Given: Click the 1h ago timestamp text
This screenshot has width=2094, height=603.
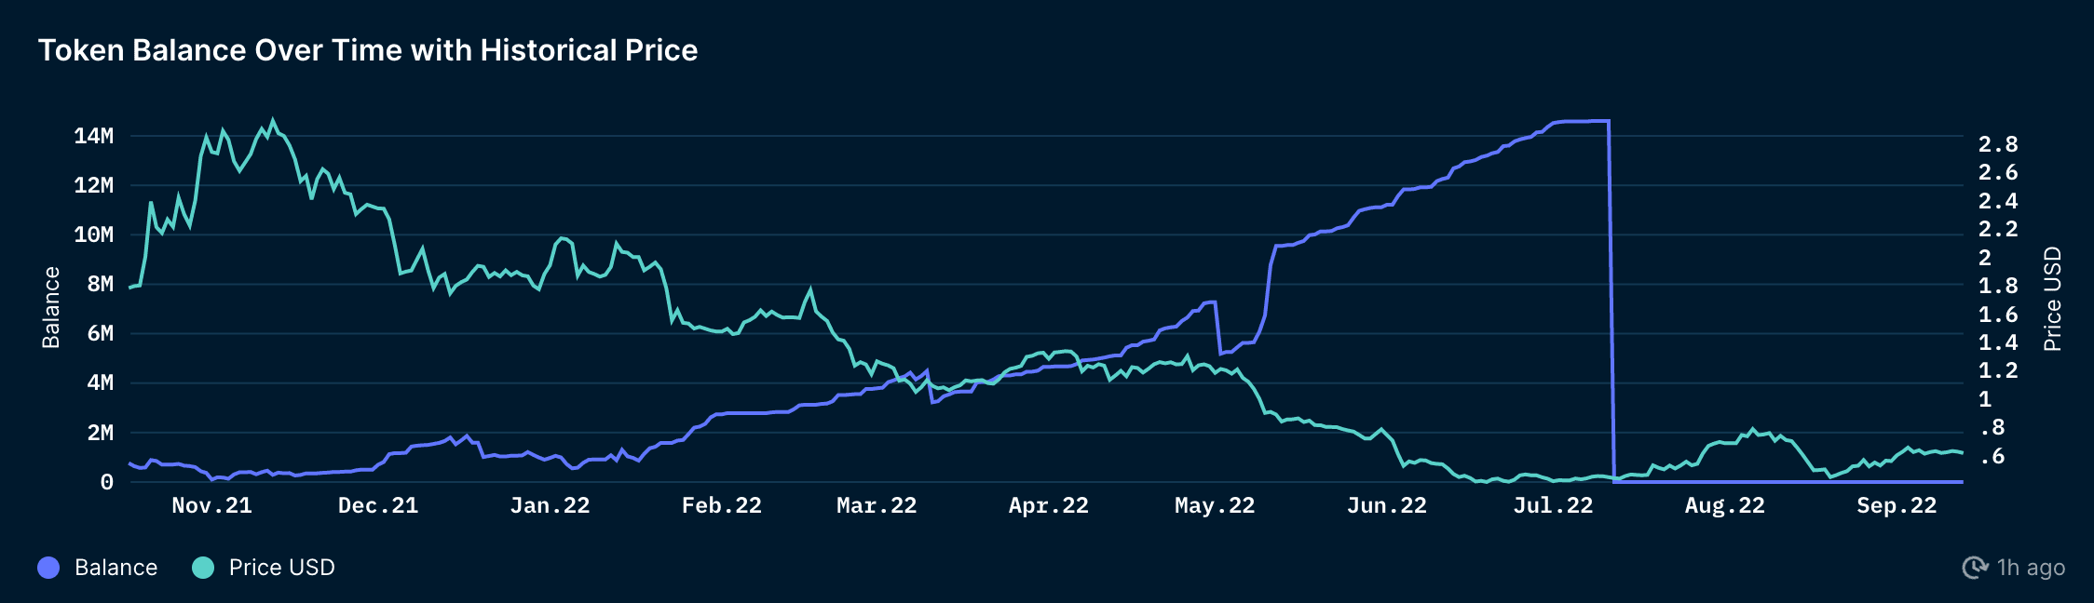Looking at the screenshot, I should (x=2031, y=568).
